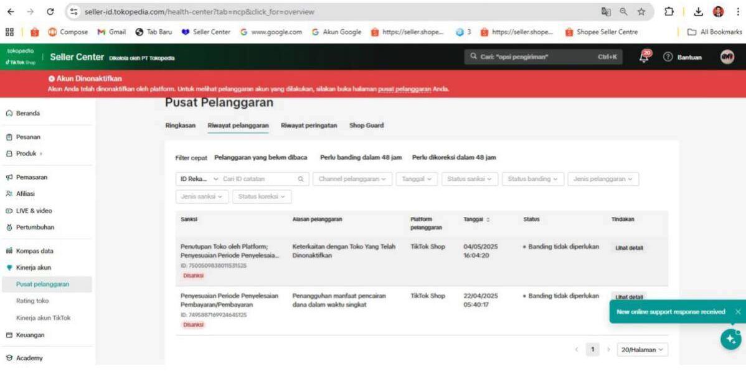Screen dimensions: 746x374
Task: Expand the Channel pelanggaran dropdown
Action: 351,179
